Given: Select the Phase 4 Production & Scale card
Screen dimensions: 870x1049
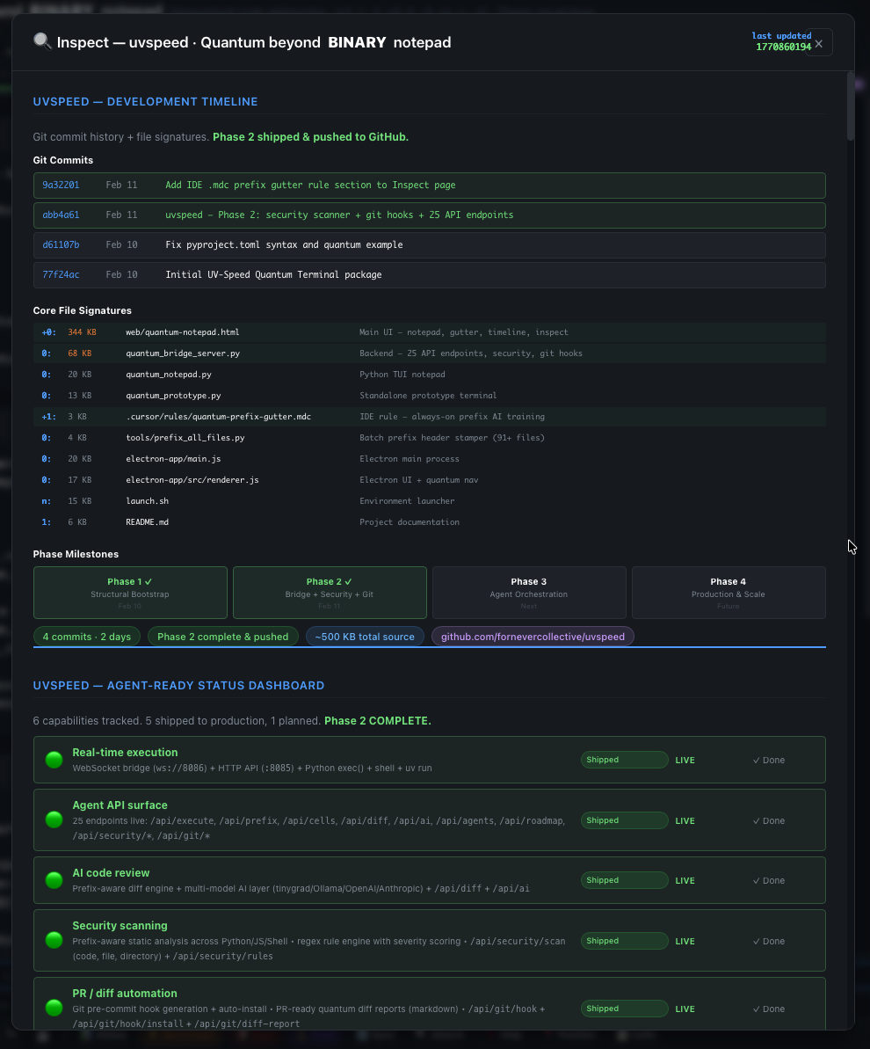Looking at the screenshot, I should pyautogui.click(x=729, y=593).
